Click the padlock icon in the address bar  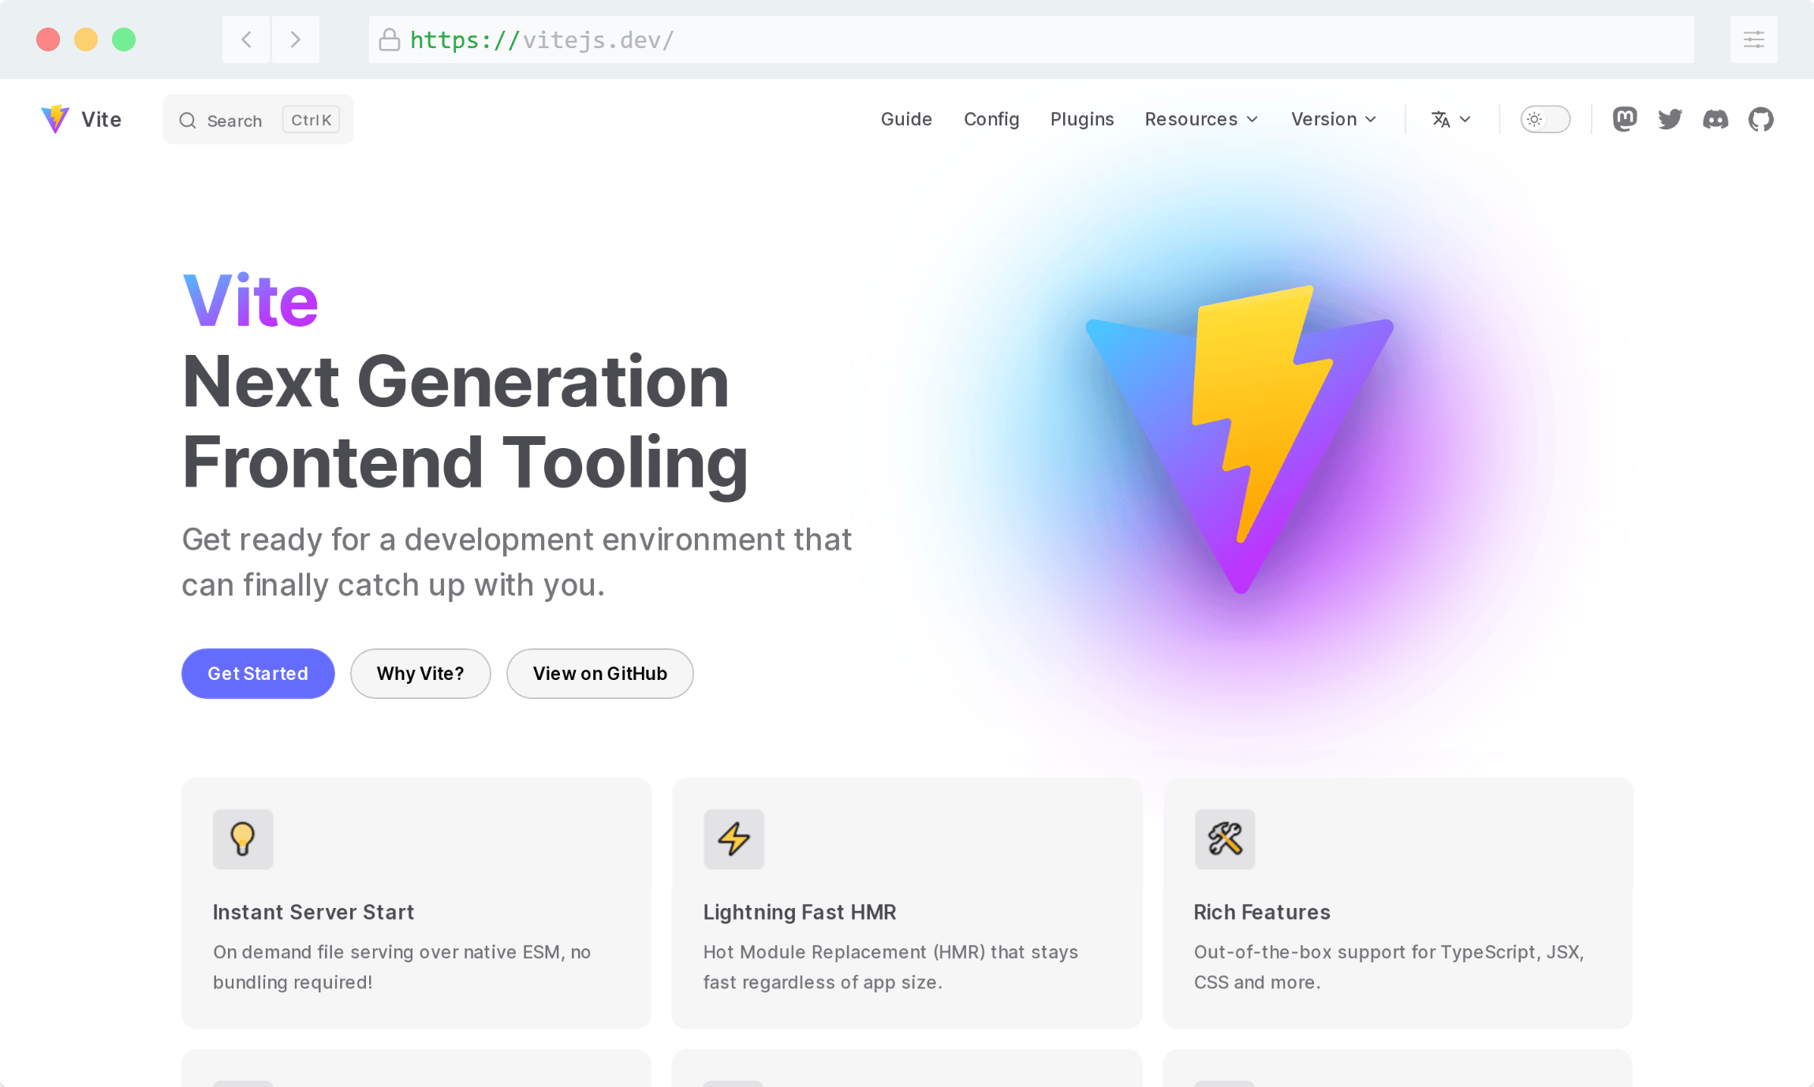(390, 39)
